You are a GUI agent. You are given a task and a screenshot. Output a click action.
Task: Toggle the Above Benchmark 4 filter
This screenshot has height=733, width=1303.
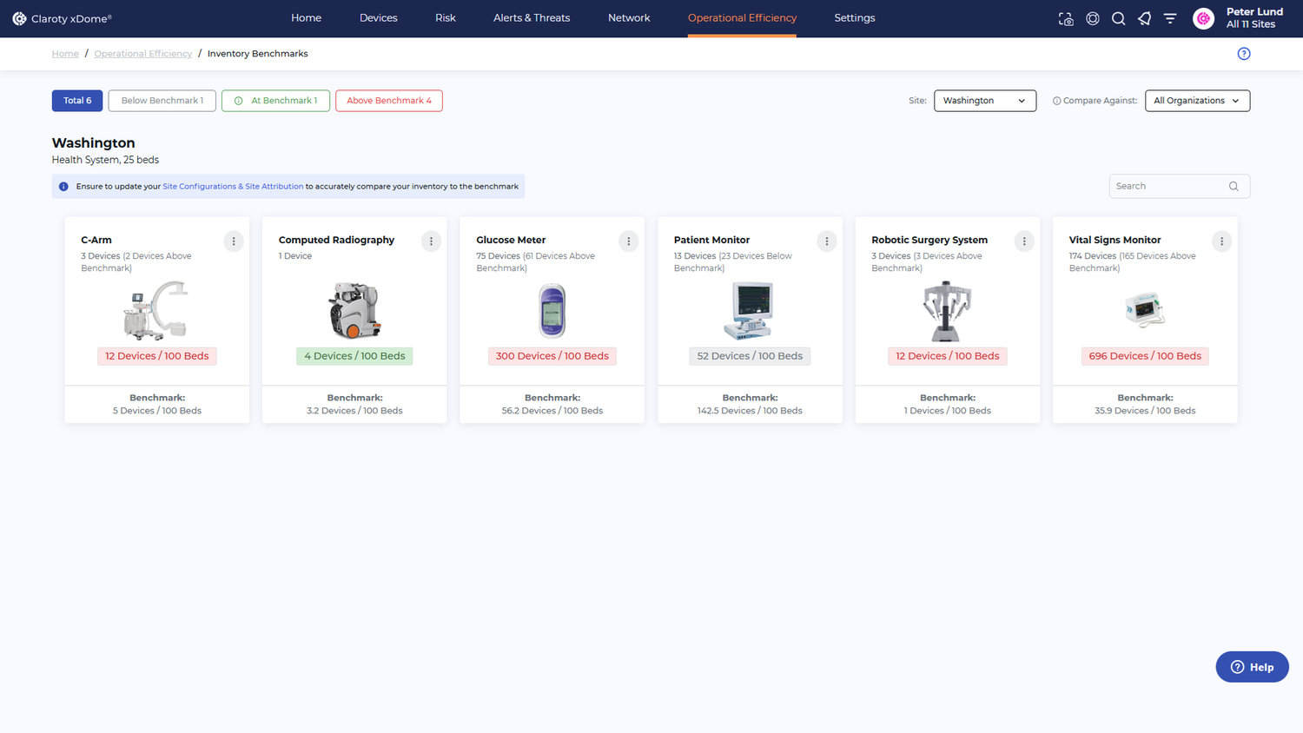coord(388,101)
